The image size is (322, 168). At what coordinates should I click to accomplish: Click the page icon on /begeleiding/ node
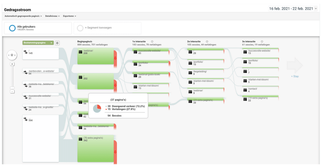191,73
